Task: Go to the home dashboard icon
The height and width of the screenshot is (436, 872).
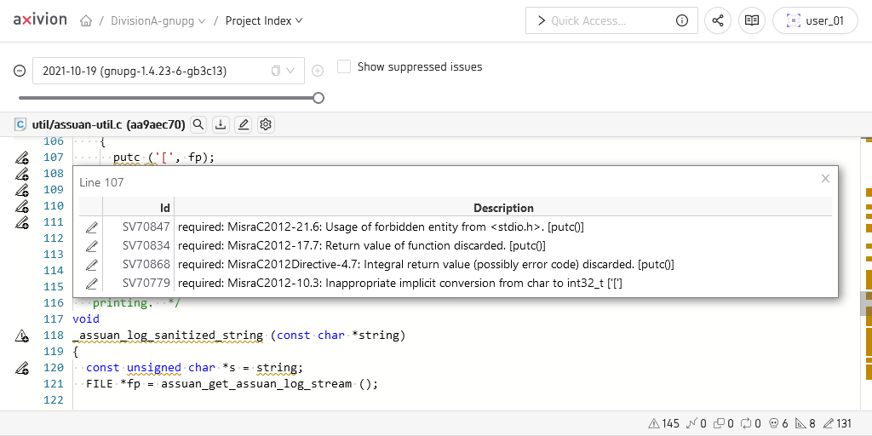Action: tap(86, 21)
